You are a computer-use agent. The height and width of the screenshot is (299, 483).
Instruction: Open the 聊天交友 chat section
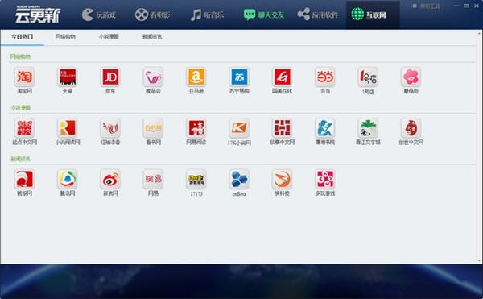point(264,15)
